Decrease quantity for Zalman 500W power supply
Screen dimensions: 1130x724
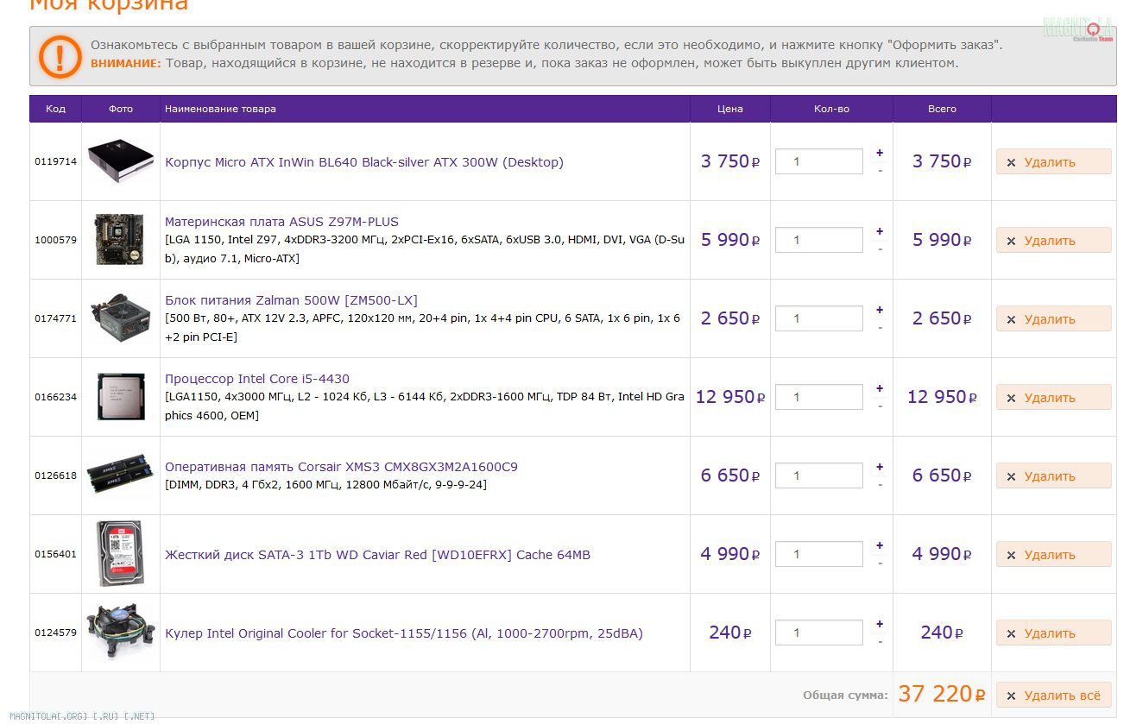point(880,327)
